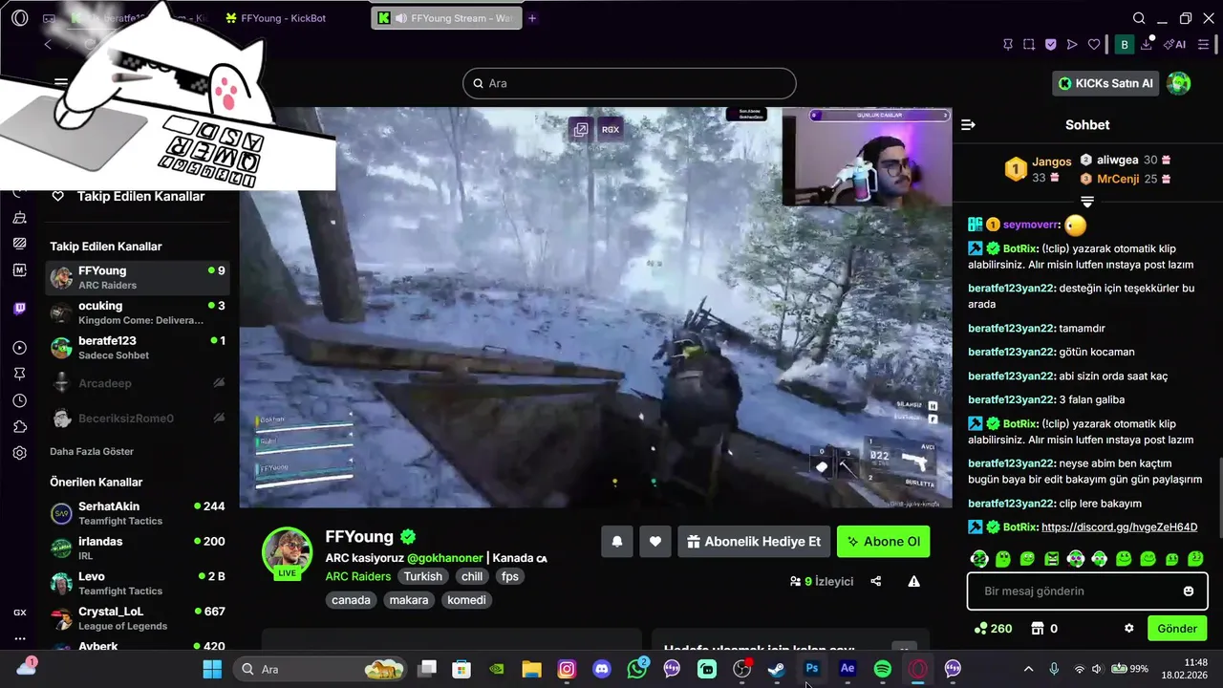The width and height of the screenshot is (1223, 688).
Task: Open SerhatAkin recommended channel
Action: click(x=138, y=513)
